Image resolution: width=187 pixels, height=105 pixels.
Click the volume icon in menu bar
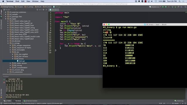[152, 1]
